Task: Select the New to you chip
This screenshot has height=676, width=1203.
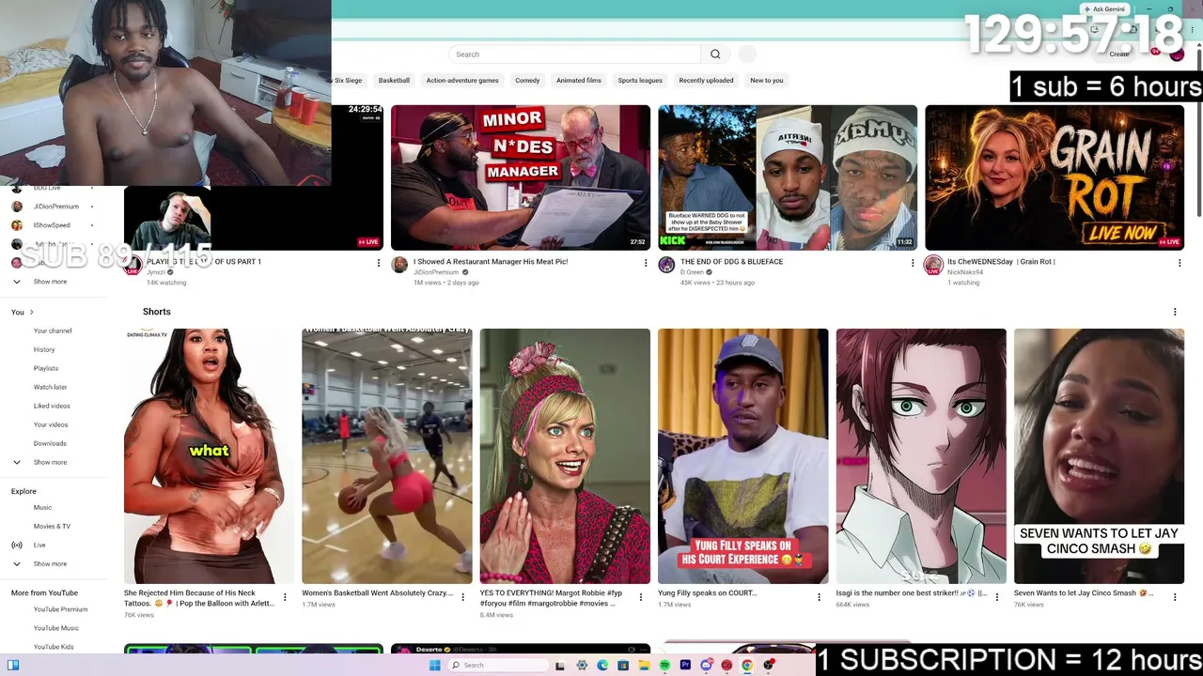Action: tap(766, 81)
